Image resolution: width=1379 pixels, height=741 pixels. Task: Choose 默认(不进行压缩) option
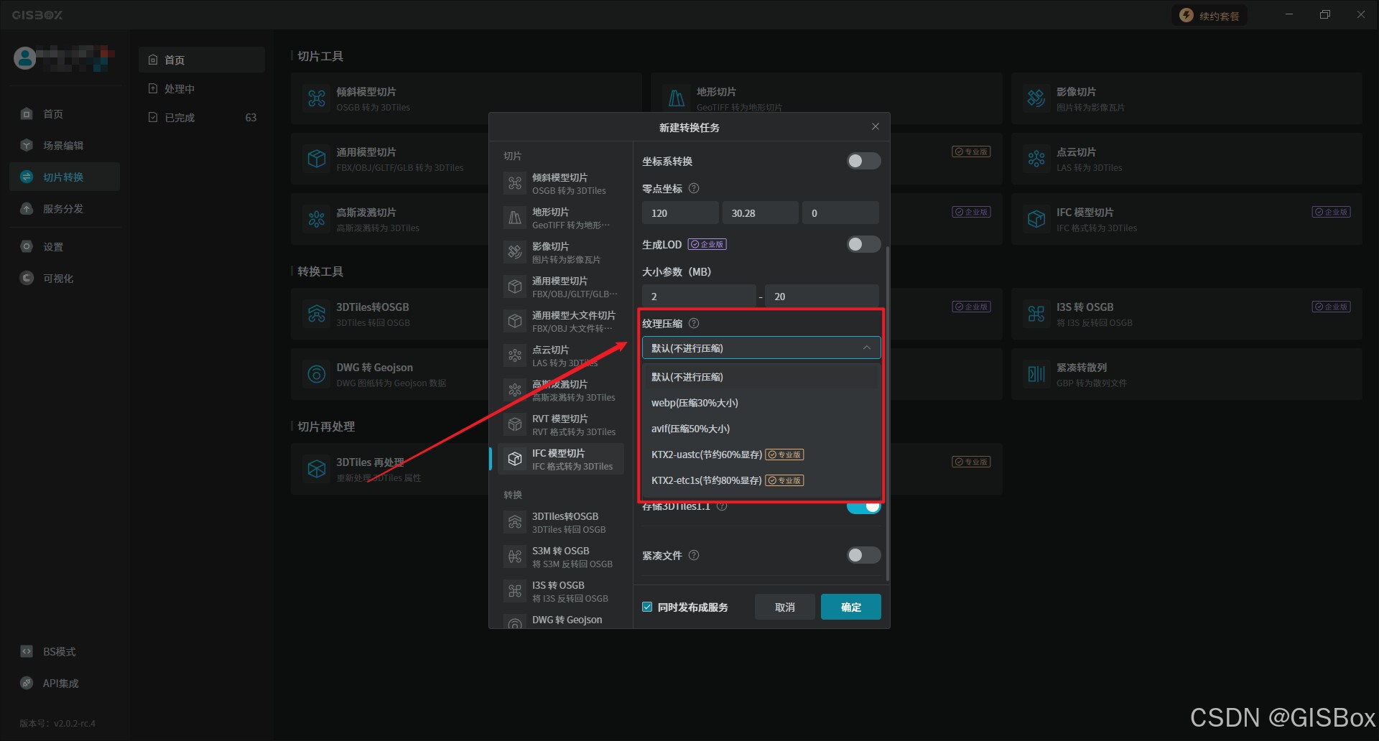tap(761, 377)
